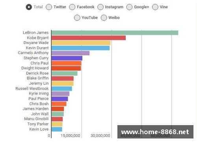This screenshot has height=142, width=197.
Task: Click Kevin Durant blue bar
Action: pyautogui.click(x=80, y=48)
